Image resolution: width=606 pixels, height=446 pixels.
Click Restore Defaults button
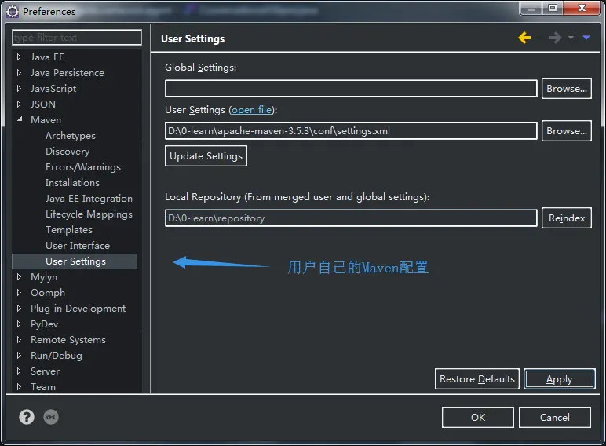tap(477, 379)
